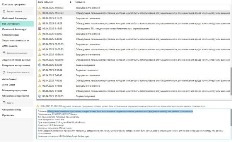Click warning icon of 21:09:55 'Загрузка остановлена' row
The width and height of the screenshot is (232, 142).
pyautogui.click(x=40, y=44)
